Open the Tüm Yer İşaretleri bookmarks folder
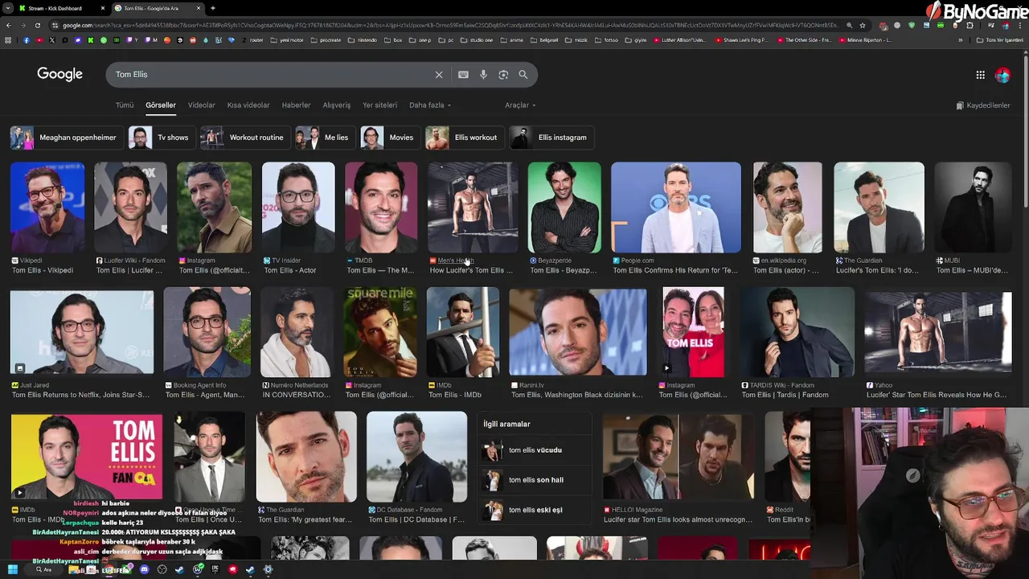The height and width of the screenshot is (579, 1029). pos(1001,39)
